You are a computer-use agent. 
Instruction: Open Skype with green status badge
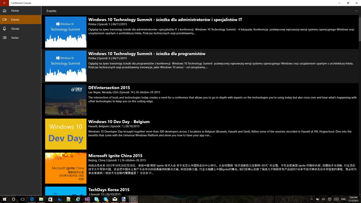[97, 199]
